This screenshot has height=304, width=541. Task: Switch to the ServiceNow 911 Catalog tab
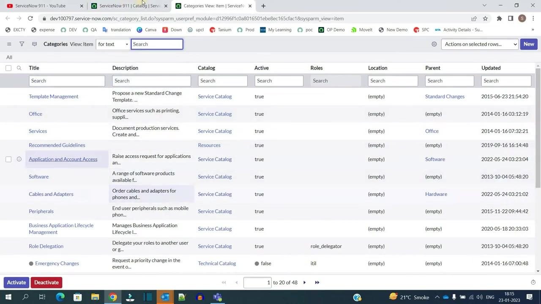click(x=129, y=6)
